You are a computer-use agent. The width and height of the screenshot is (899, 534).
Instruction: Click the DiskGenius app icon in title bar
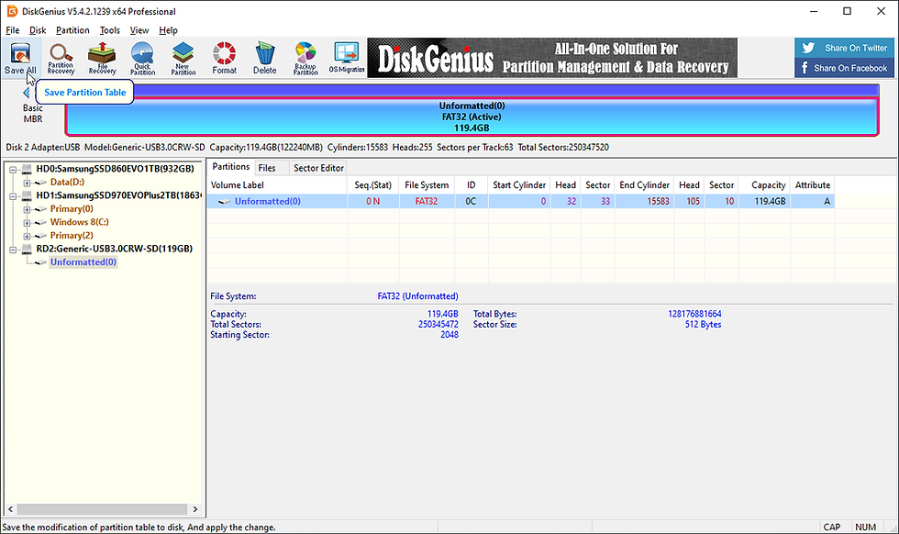11,11
